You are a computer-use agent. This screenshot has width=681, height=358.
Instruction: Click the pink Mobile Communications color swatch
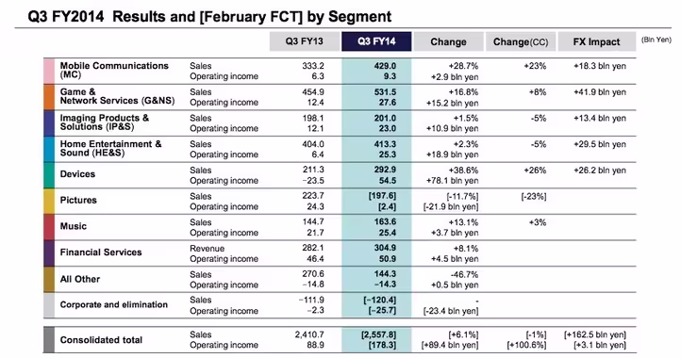click(x=49, y=72)
